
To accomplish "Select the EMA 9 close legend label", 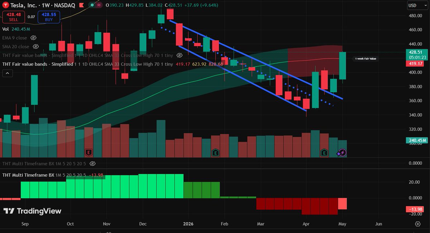I will click(15, 38).
